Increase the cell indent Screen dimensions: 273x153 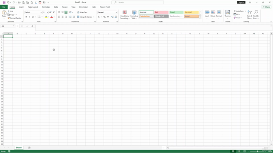coord(74,17)
